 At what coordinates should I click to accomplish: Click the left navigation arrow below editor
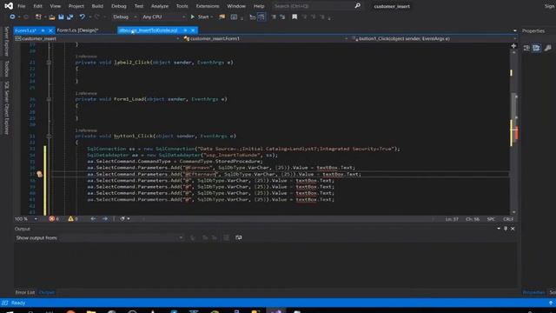coord(93,218)
